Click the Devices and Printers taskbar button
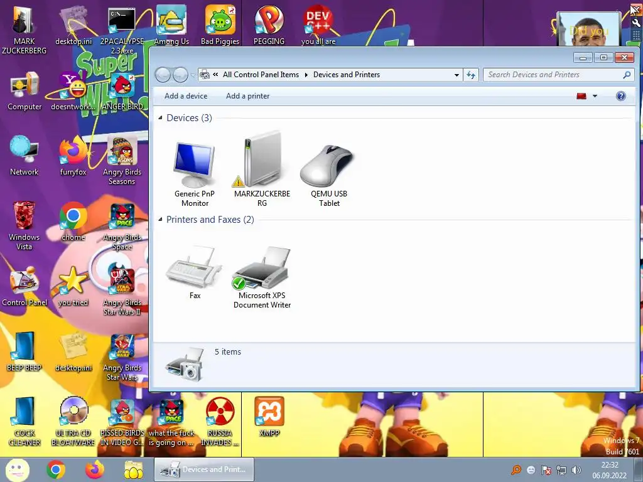 [x=204, y=469]
